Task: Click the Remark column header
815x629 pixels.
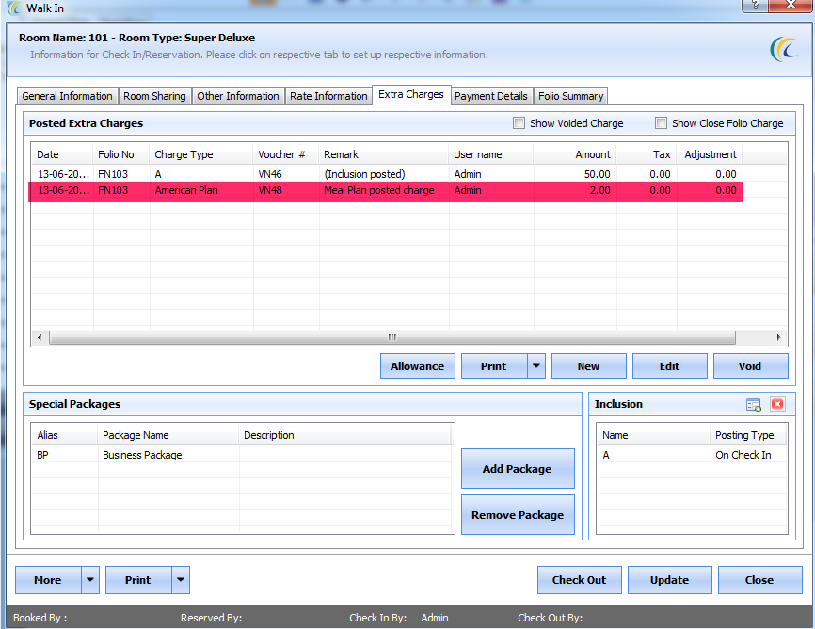Action: 384,154
